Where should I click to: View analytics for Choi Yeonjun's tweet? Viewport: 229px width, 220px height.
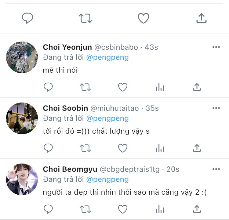160,87
